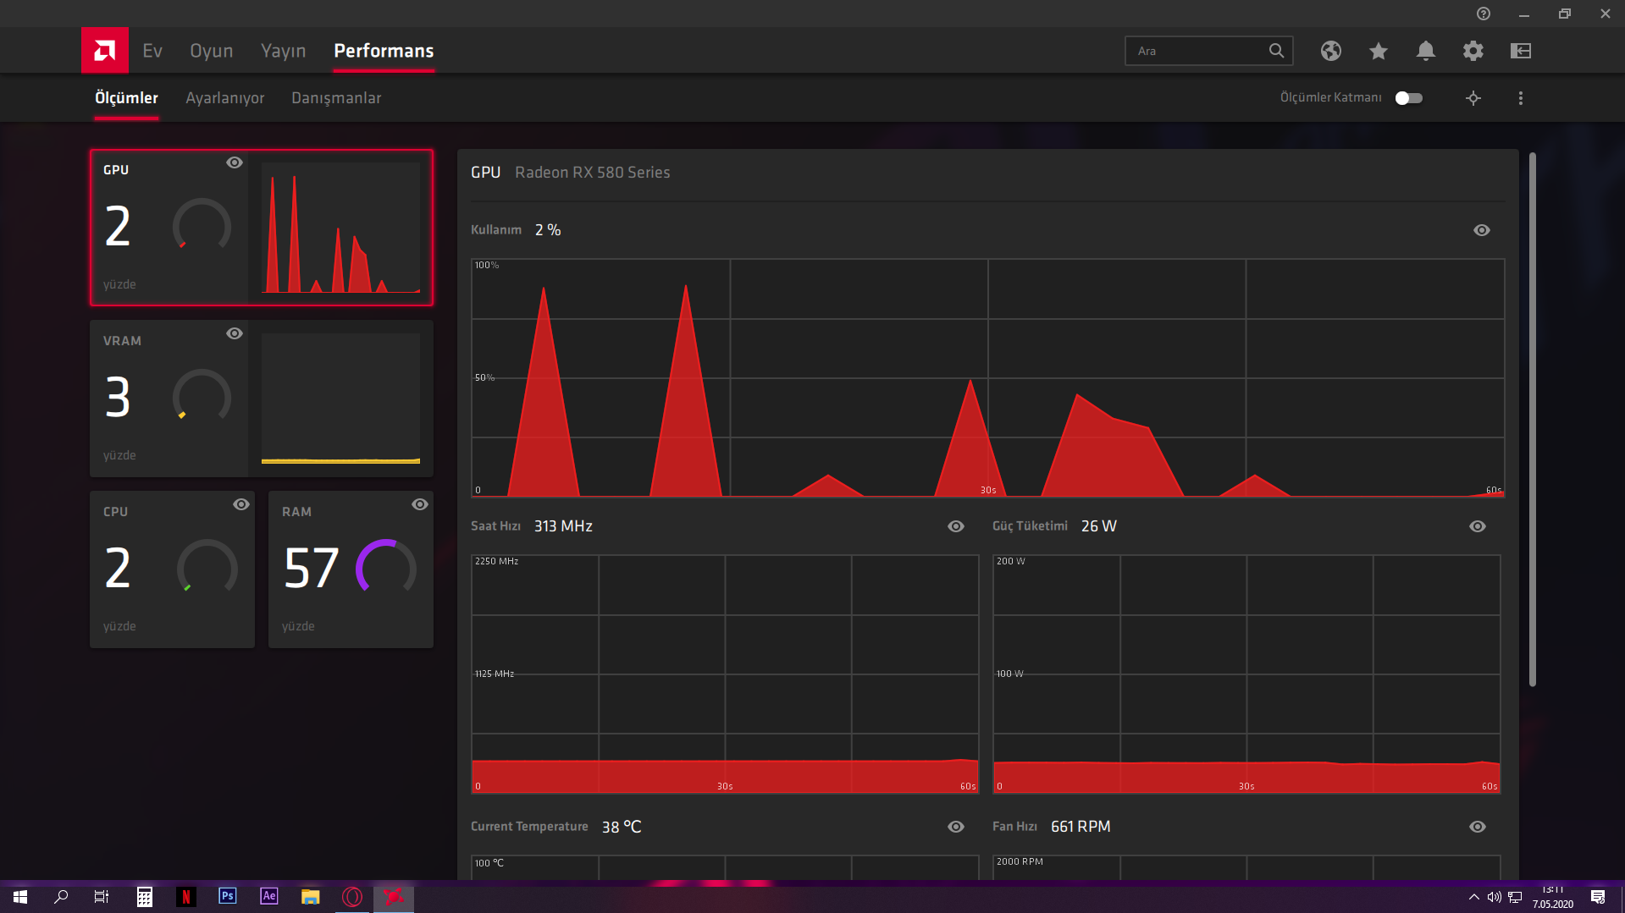Launch Calculator from the taskbar
Viewport: 1625px width, 913px height.
(144, 896)
